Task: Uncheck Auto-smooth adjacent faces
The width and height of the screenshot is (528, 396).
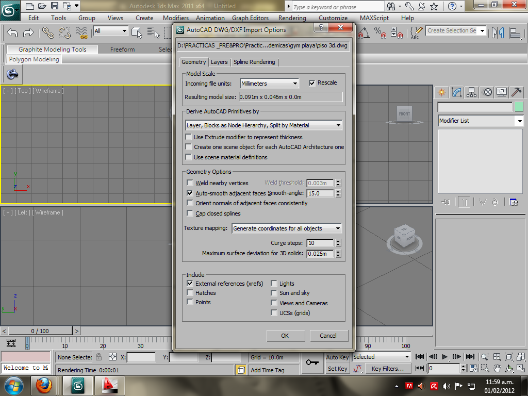Action: click(190, 193)
